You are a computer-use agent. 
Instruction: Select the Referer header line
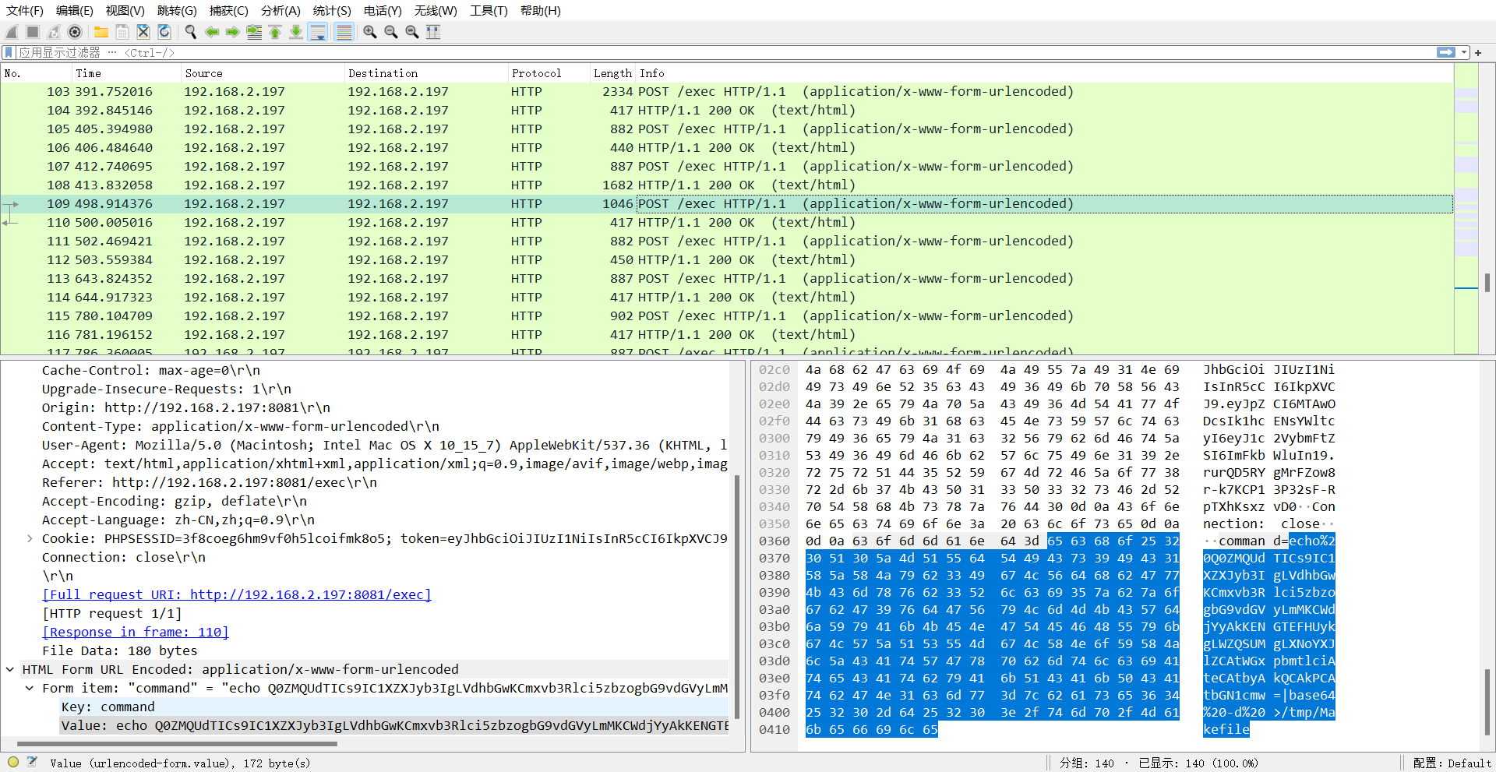pyautogui.click(x=210, y=482)
